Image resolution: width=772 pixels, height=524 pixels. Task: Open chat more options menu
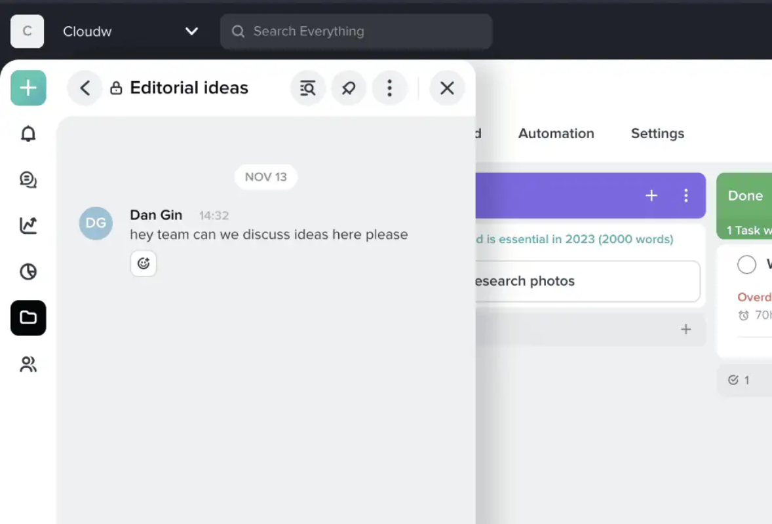tap(389, 88)
